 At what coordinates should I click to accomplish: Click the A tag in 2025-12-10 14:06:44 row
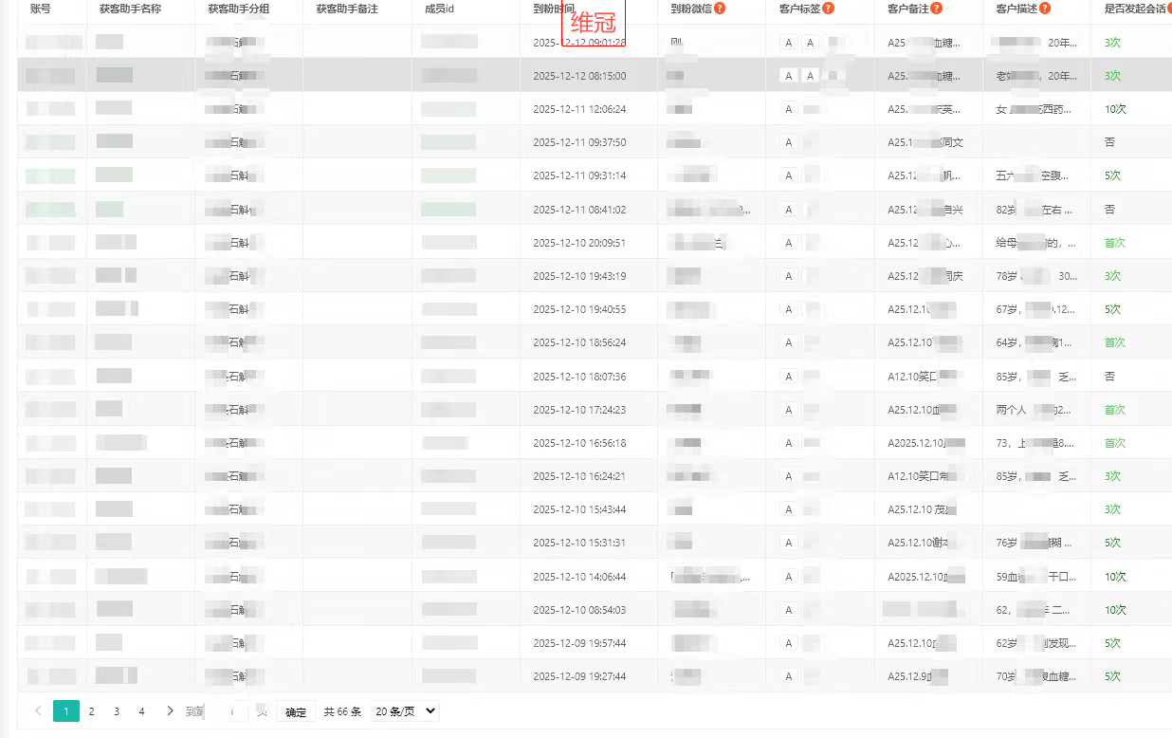788,577
